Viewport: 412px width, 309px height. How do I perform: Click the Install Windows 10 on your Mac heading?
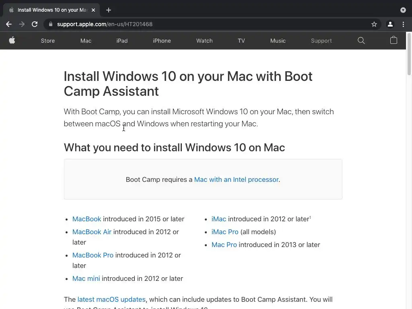coord(188,84)
